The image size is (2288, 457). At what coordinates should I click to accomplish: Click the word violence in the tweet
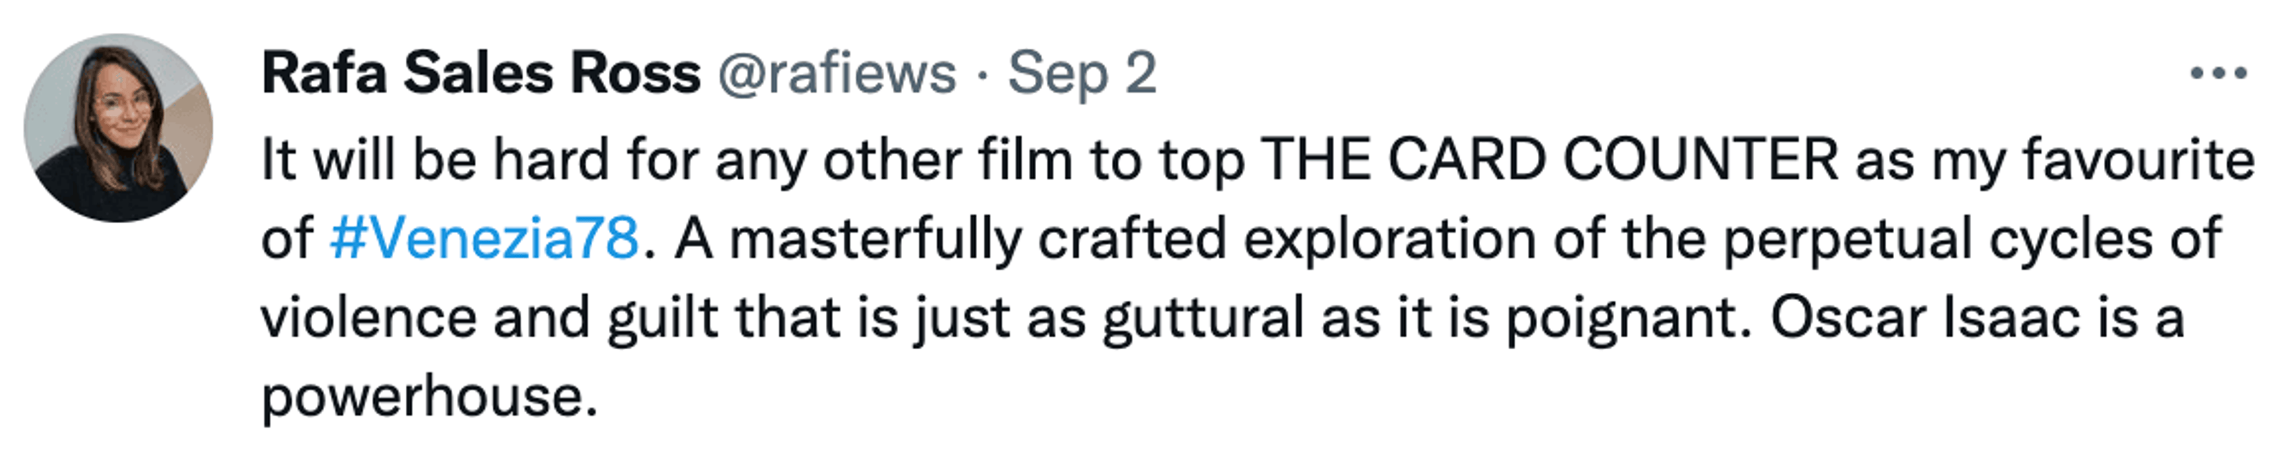pos(369,317)
